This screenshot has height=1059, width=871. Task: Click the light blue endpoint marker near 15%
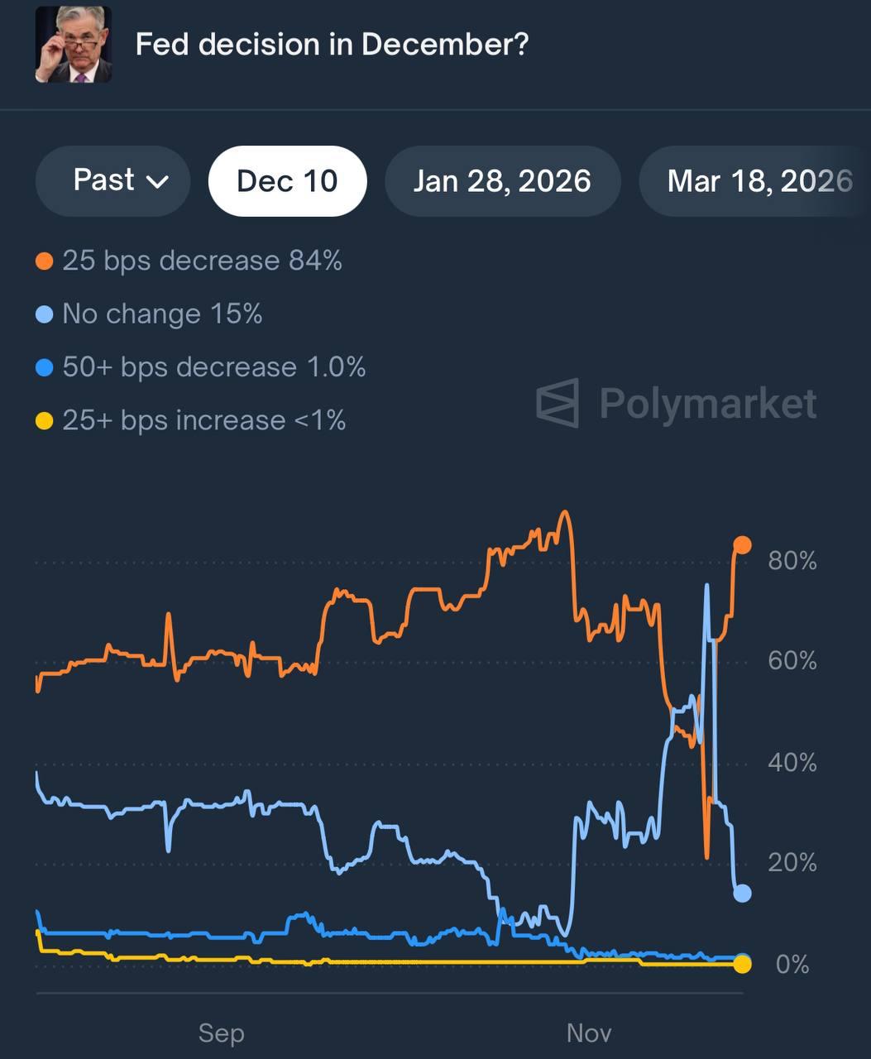[x=742, y=892]
